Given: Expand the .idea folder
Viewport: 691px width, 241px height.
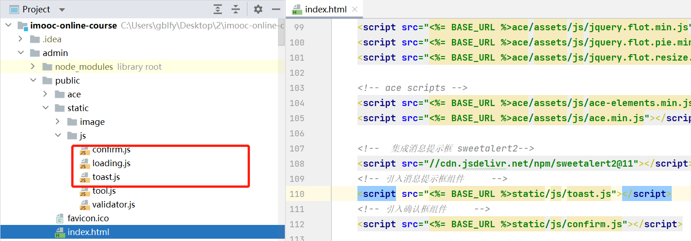Looking at the screenshot, I should point(20,39).
